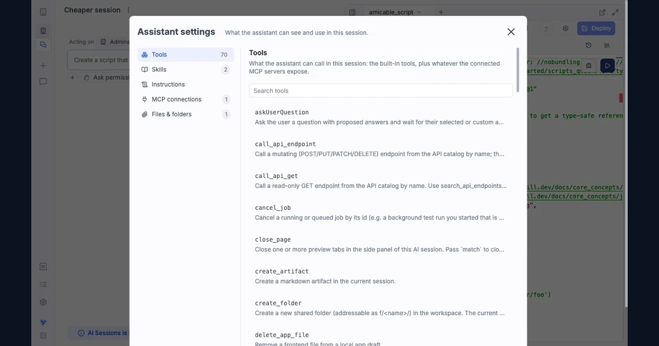Select the cancel_job tool row
This screenshot has width=659, height=346.
(x=381, y=213)
